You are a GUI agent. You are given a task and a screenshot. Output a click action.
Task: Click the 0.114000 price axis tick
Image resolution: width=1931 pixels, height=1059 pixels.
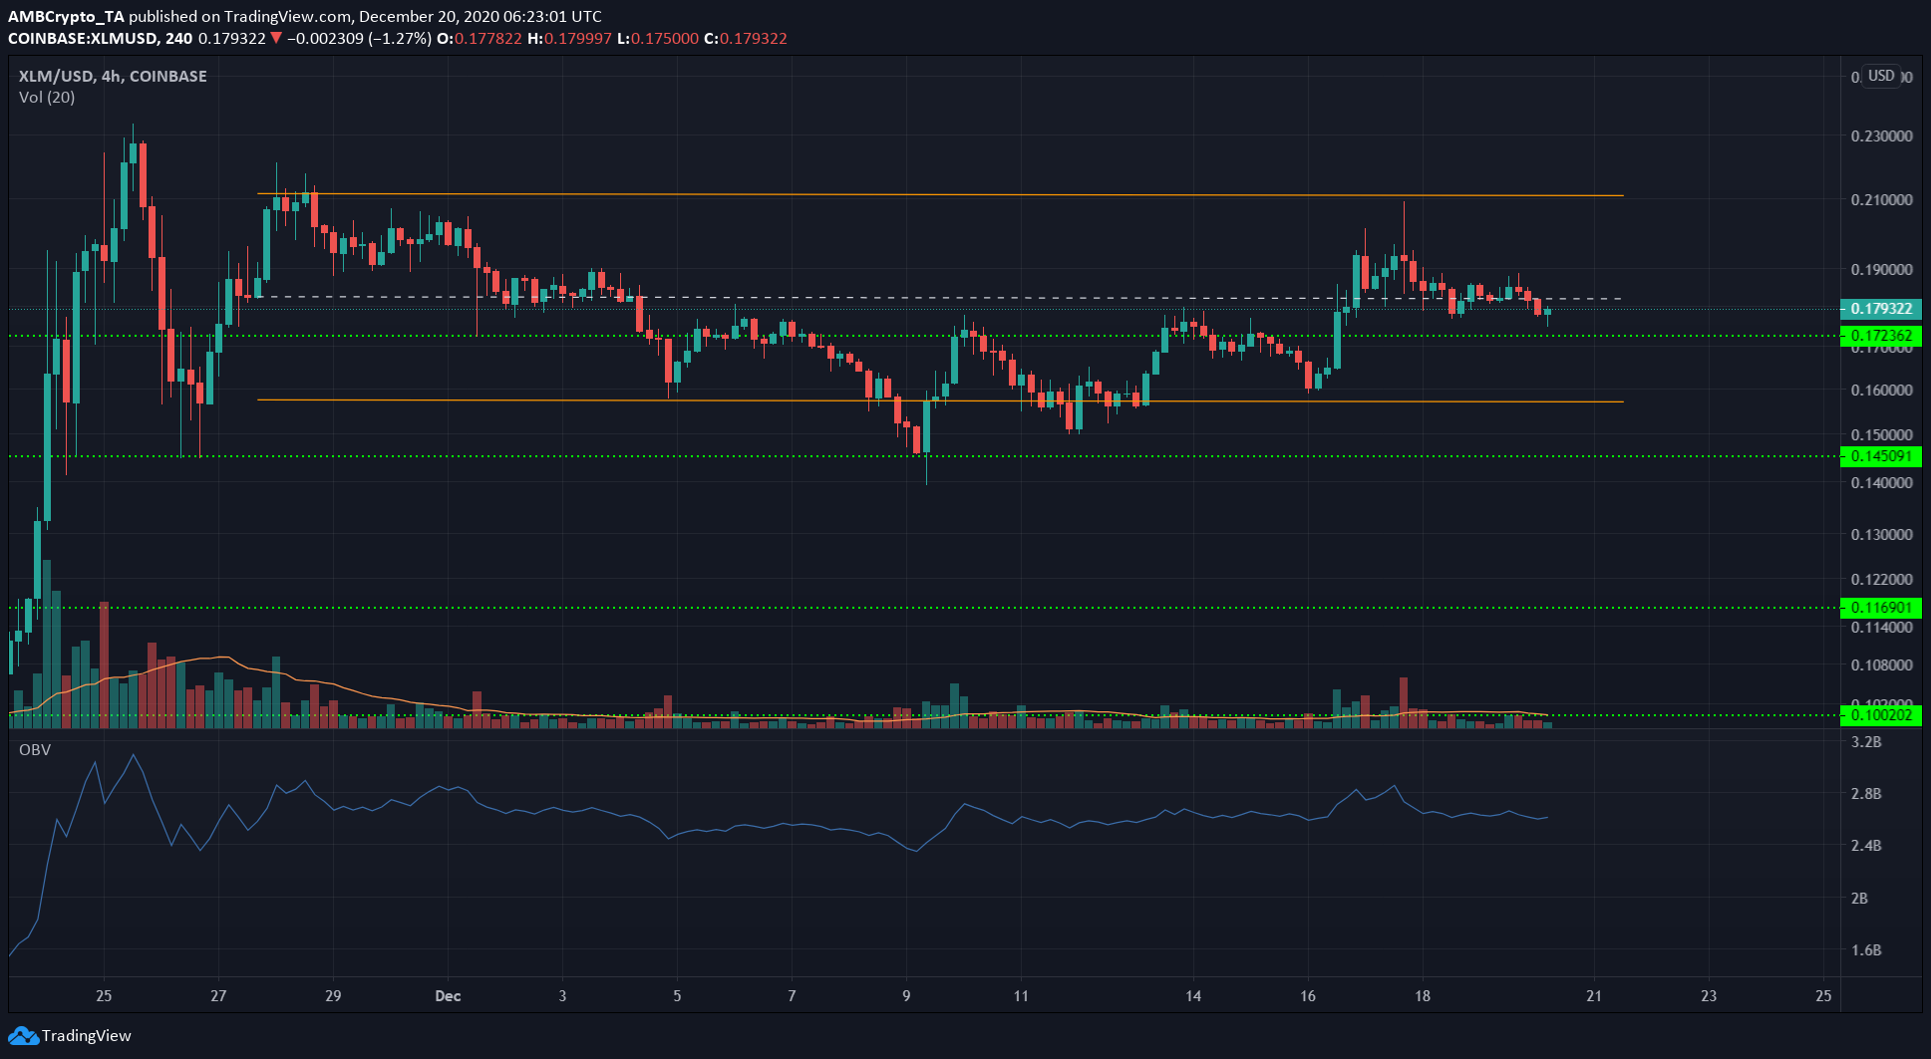coord(1881,628)
